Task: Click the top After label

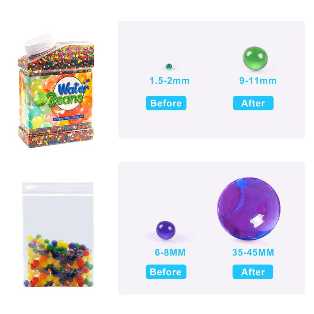Action: [253, 103]
